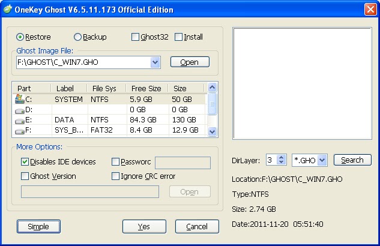Screen dimensions: 380x246
Task: Click the Ghost Image File path field
Action: pos(83,62)
